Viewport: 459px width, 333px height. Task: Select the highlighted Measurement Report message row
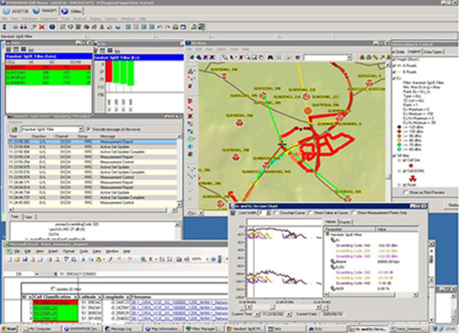pyautogui.click(x=93, y=142)
